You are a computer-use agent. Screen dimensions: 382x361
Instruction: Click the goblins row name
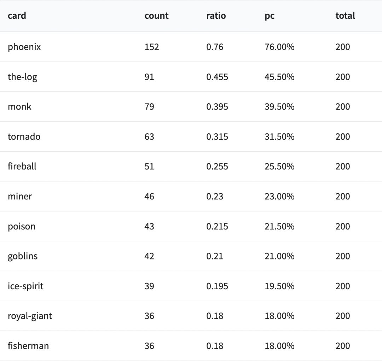pos(23,256)
